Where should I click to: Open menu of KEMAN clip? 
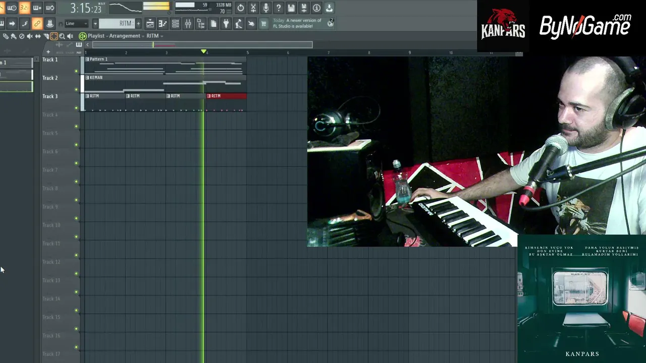(x=87, y=78)
